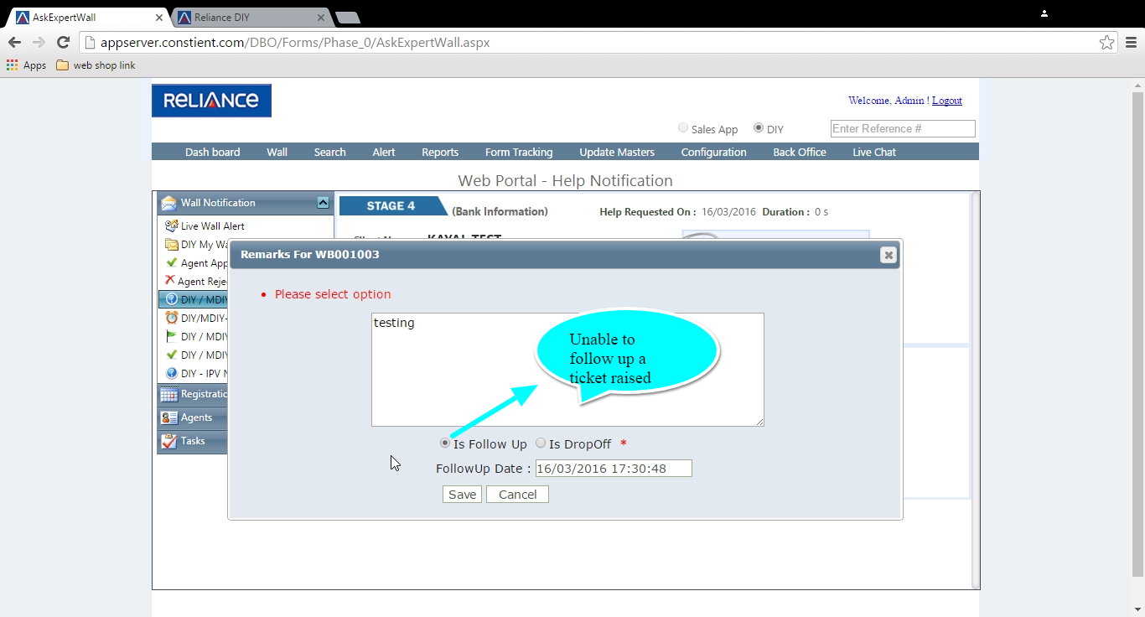The height and width of the screenshot is (617, 1145).
Task: Click the STAGE 4 header label
Action: [391, 206]
